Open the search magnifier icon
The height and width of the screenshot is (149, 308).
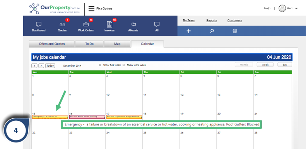tap(212, 31)
